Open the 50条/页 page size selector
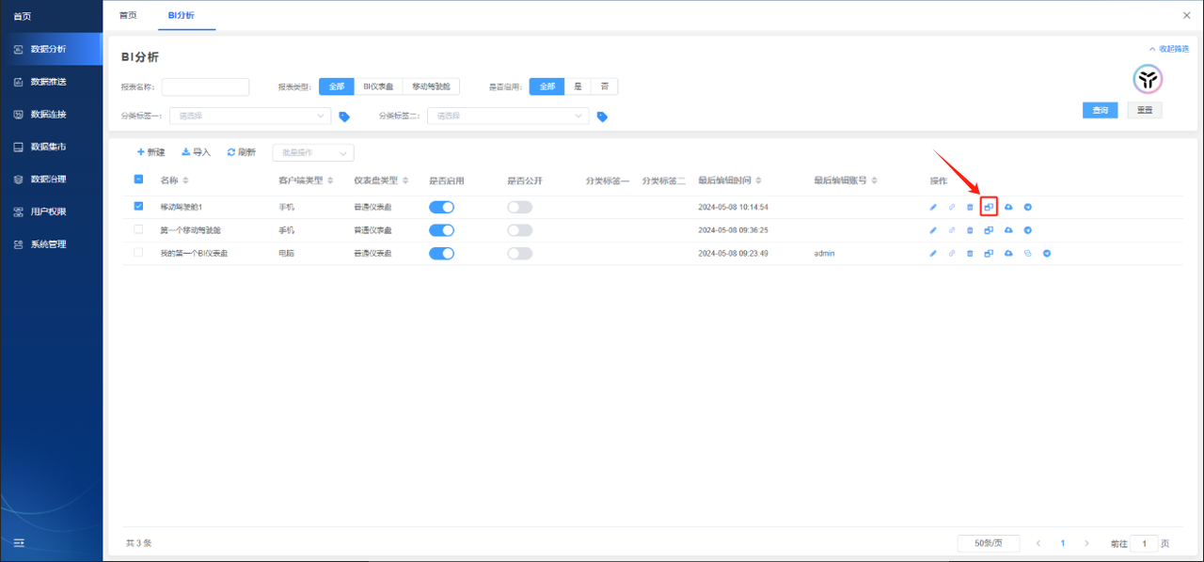 coord(988,543)
